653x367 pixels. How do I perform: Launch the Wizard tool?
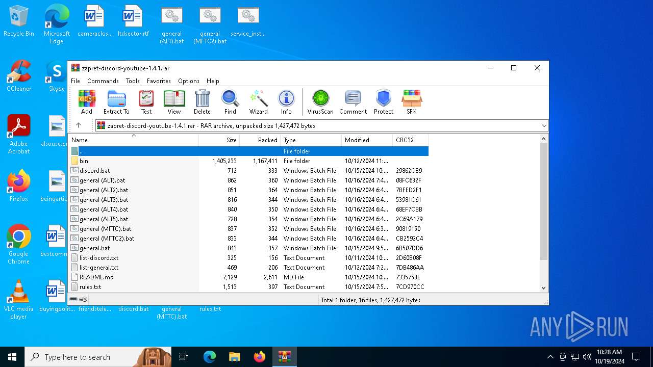[x=258, y=102]
